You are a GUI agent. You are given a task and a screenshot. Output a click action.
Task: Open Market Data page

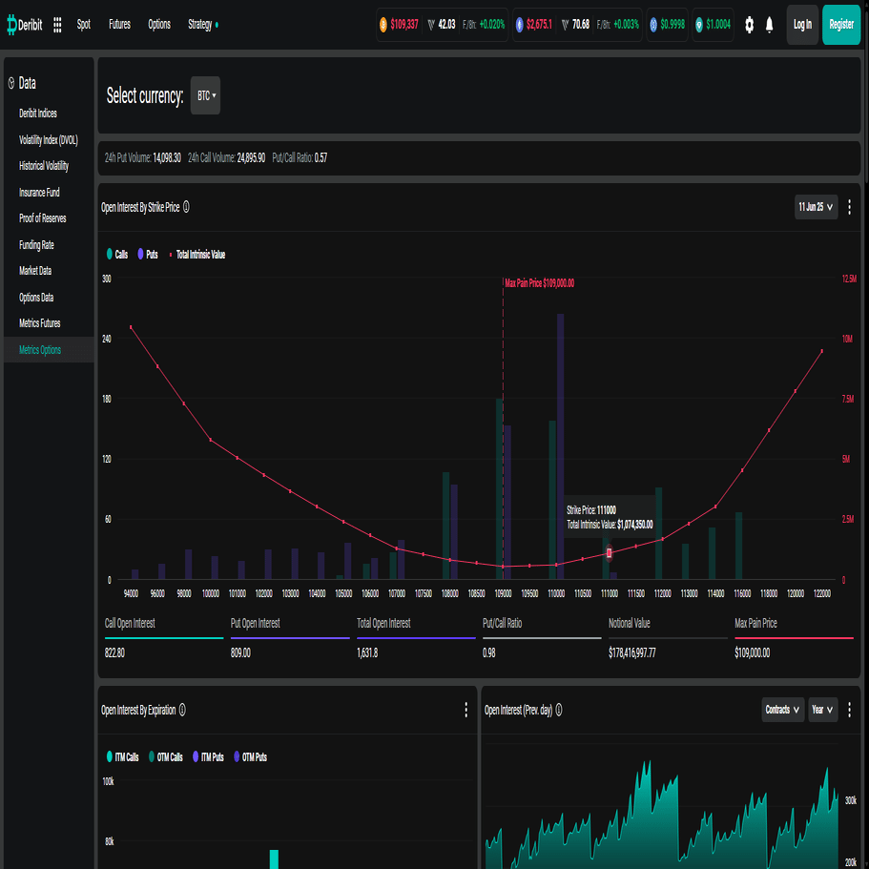[35, 271]
